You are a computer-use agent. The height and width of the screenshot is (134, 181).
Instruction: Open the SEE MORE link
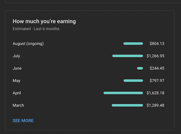tap(23, 121)
